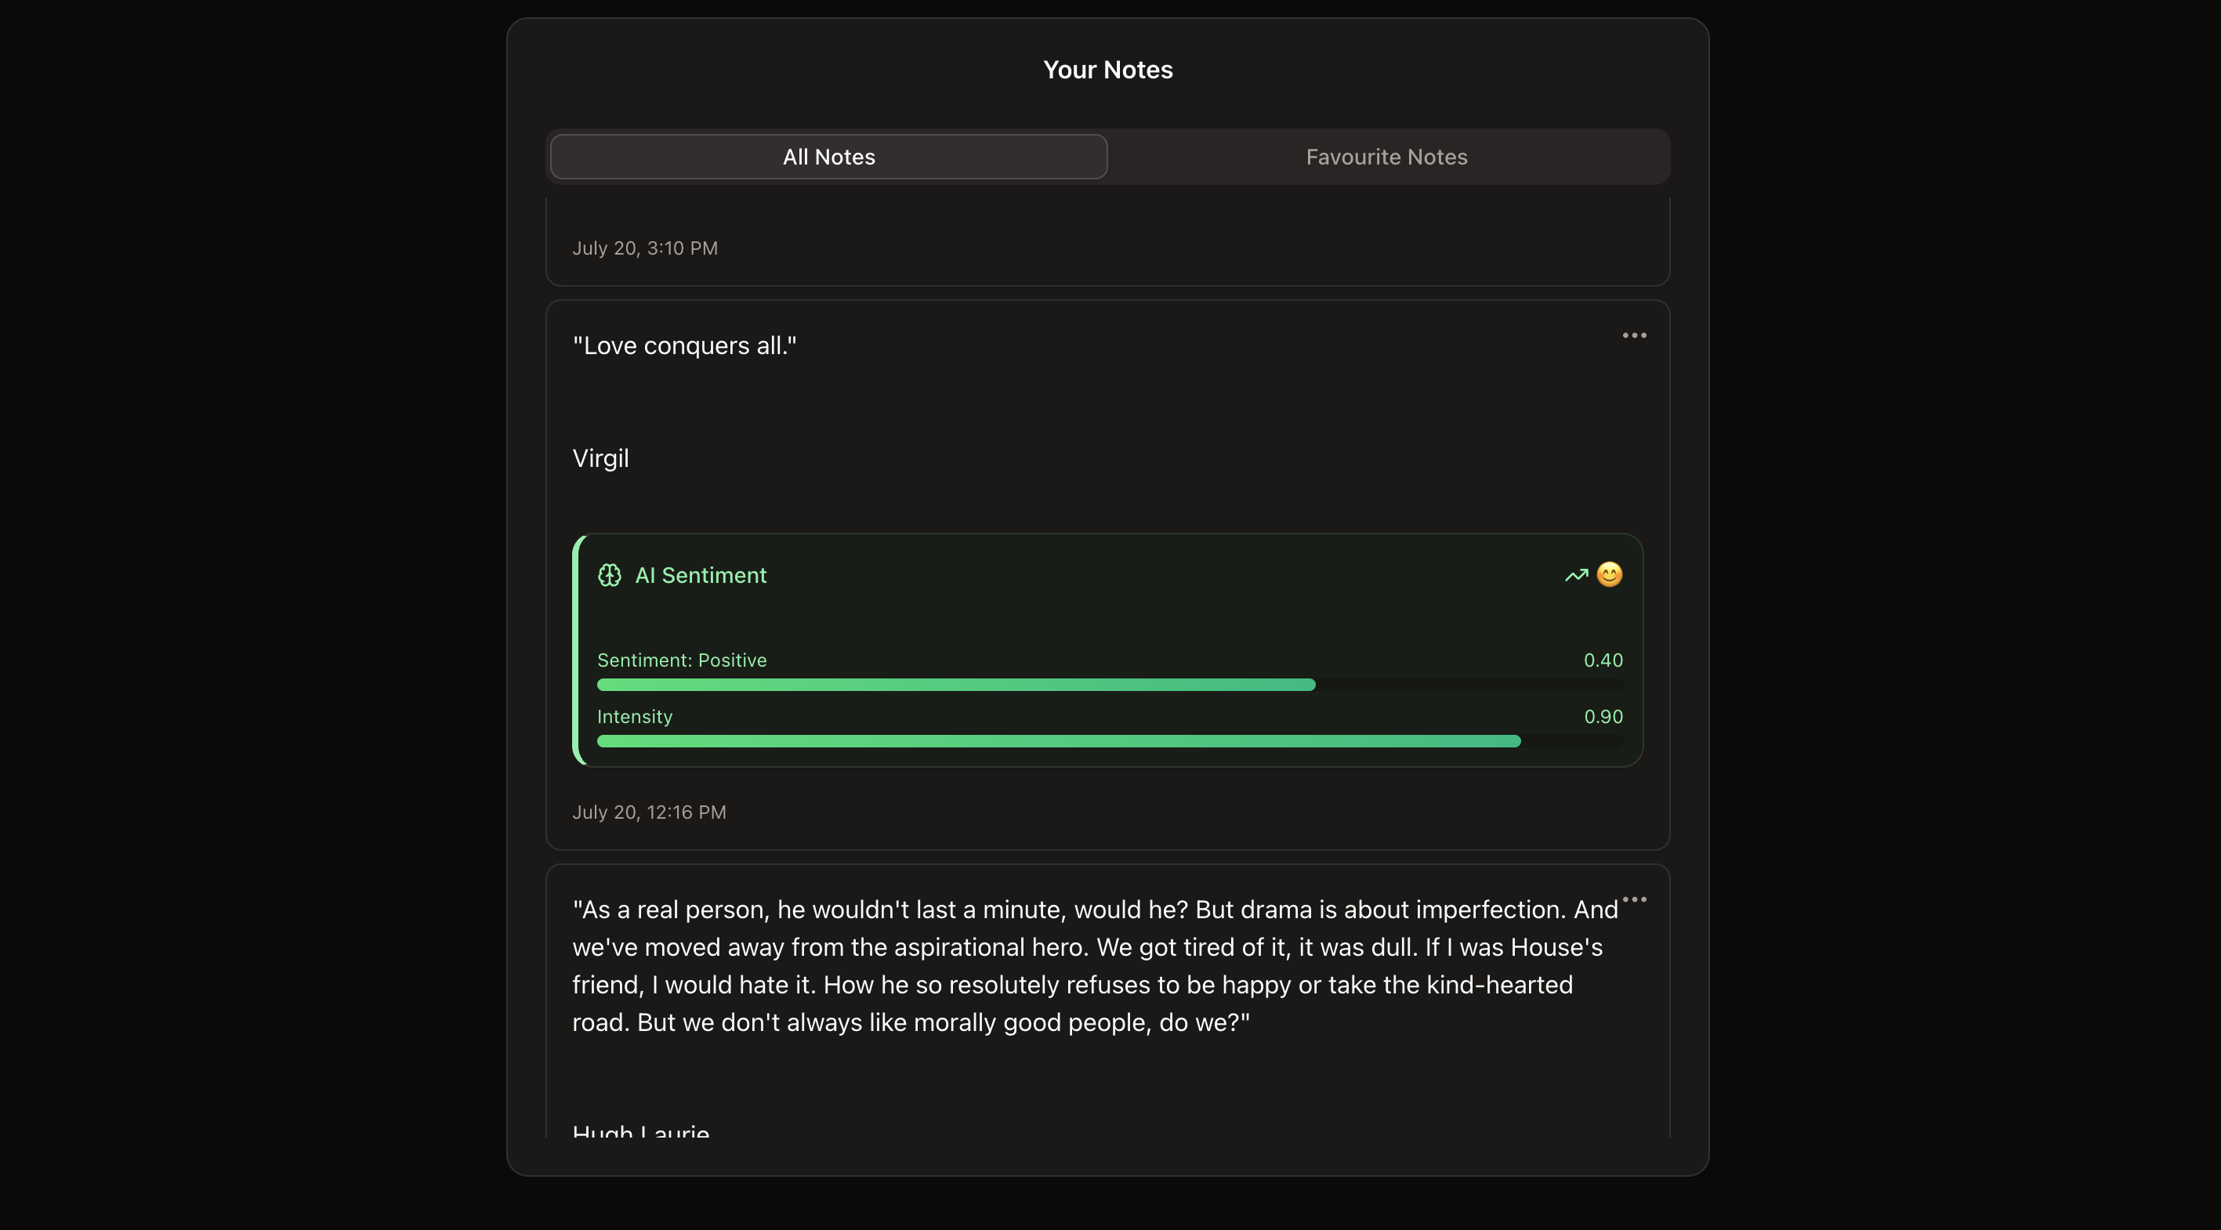Open the Favourite Notes tab
Viewport: 2221px width, 1230px height.
tap(1386, 157)
